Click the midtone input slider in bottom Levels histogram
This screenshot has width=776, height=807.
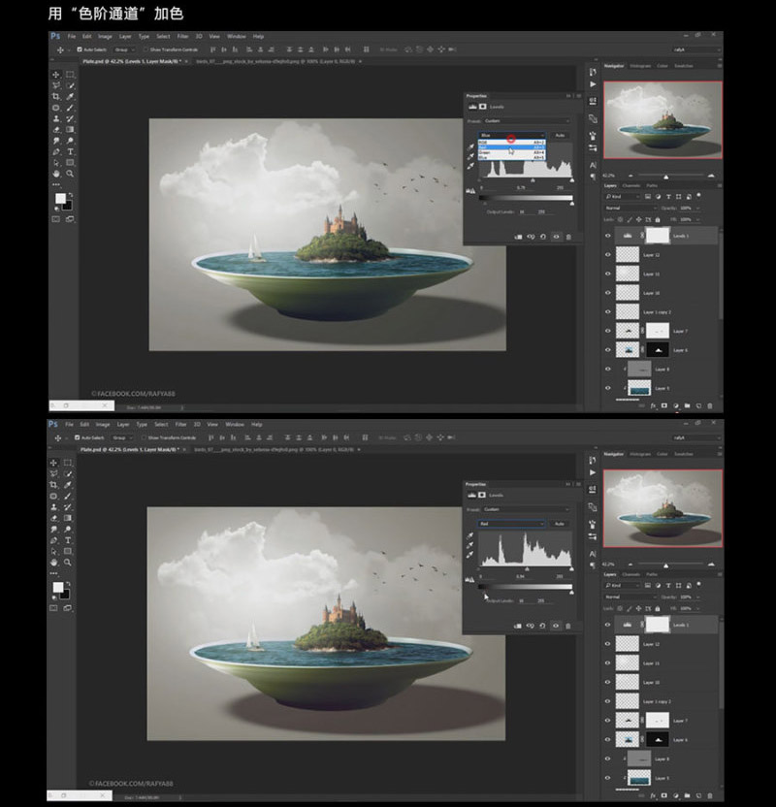(x=527, y=569)
